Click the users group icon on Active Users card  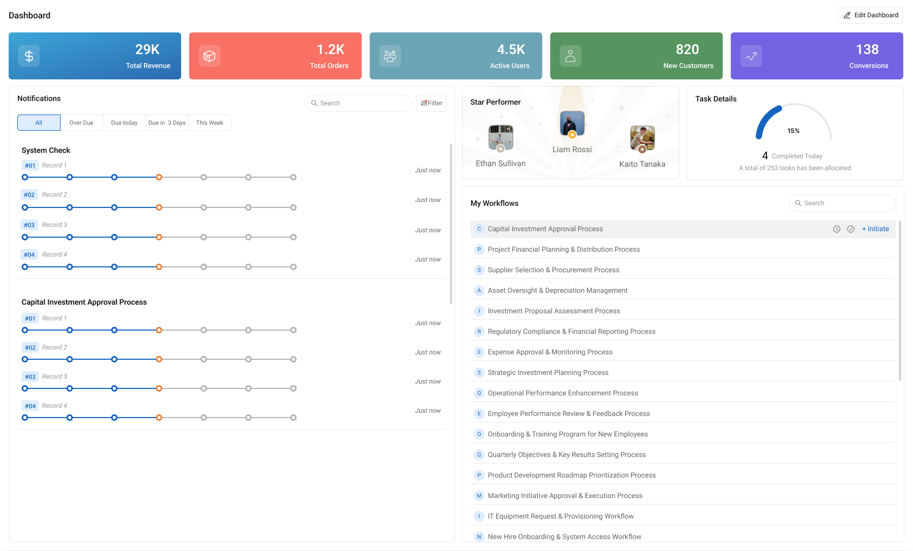coord(390,56)
